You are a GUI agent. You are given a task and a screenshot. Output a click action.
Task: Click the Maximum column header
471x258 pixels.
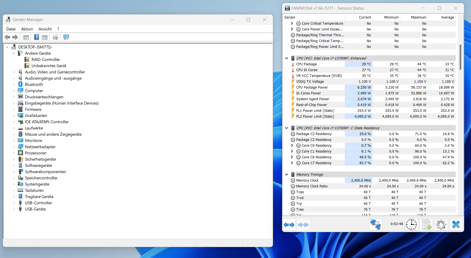coord(414,17)
